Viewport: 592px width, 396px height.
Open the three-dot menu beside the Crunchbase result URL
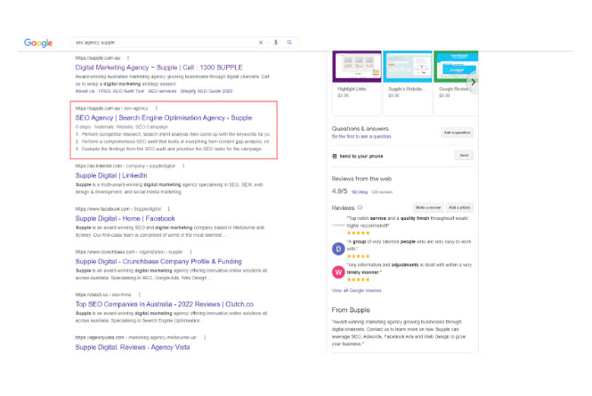pyautogui.click(x=191, y=252)
